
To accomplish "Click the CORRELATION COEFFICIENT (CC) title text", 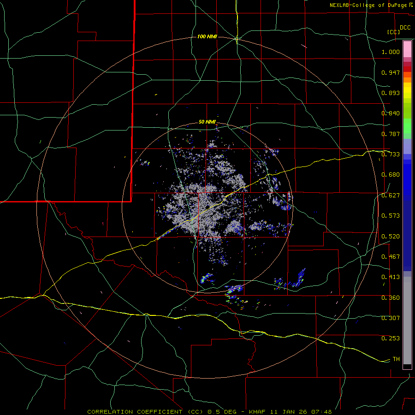I will tap(145, 412).
